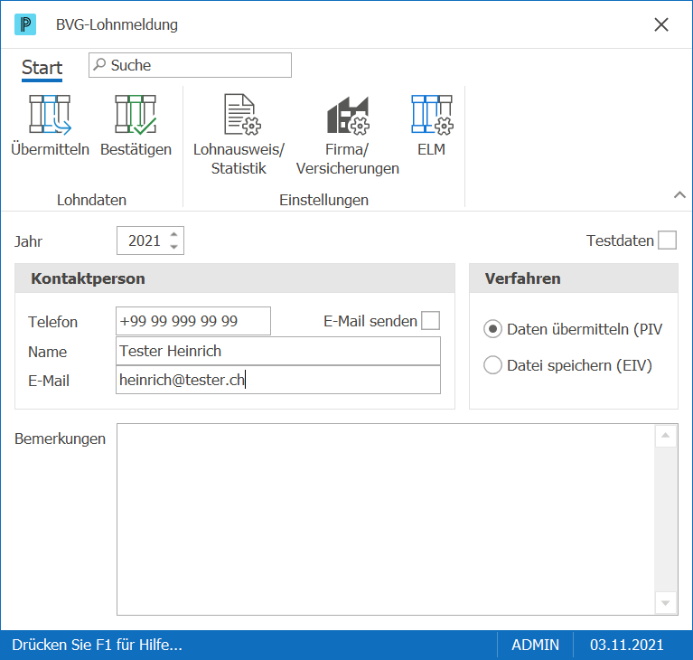Click the Bestätigen ribbon icon

[x=136, y=115]
